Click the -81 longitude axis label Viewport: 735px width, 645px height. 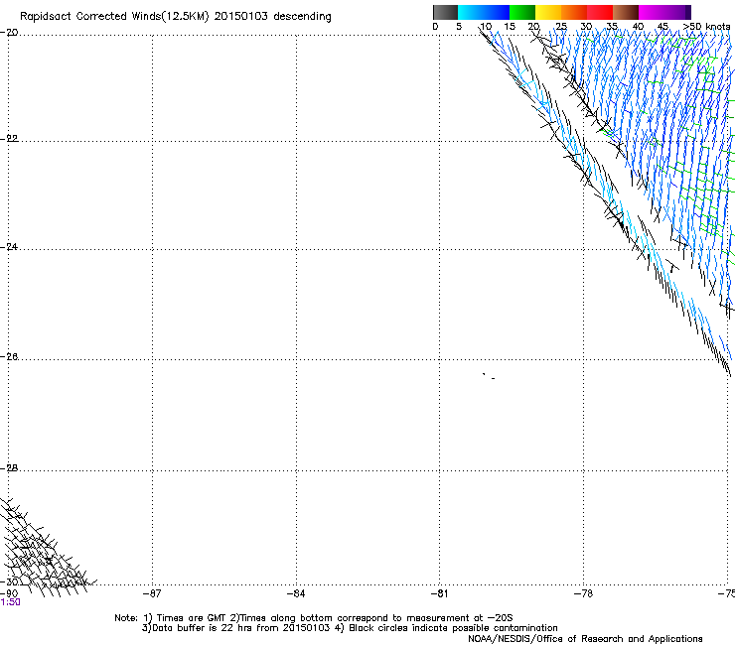click(440, 593)
